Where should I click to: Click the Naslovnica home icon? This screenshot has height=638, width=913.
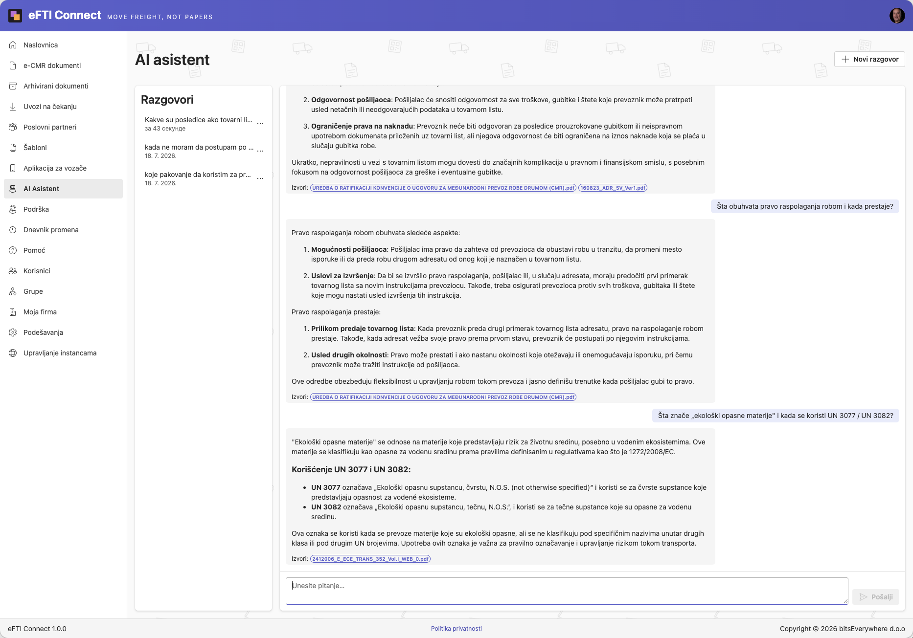[x=13, y=45]
